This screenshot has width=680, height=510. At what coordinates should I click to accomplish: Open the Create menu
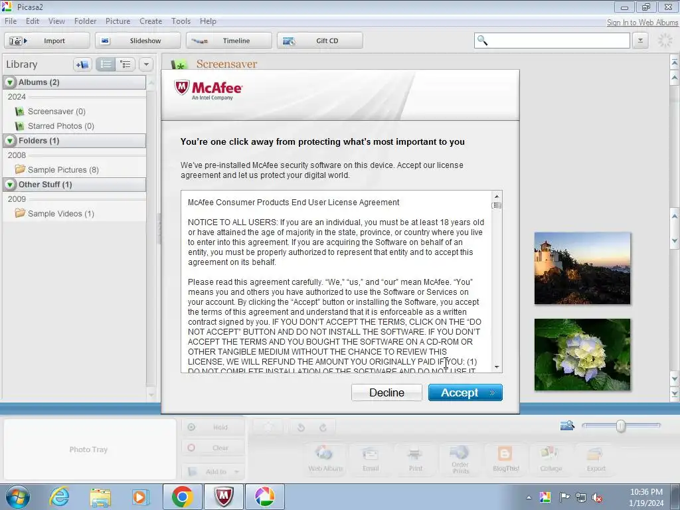point(151,21)
